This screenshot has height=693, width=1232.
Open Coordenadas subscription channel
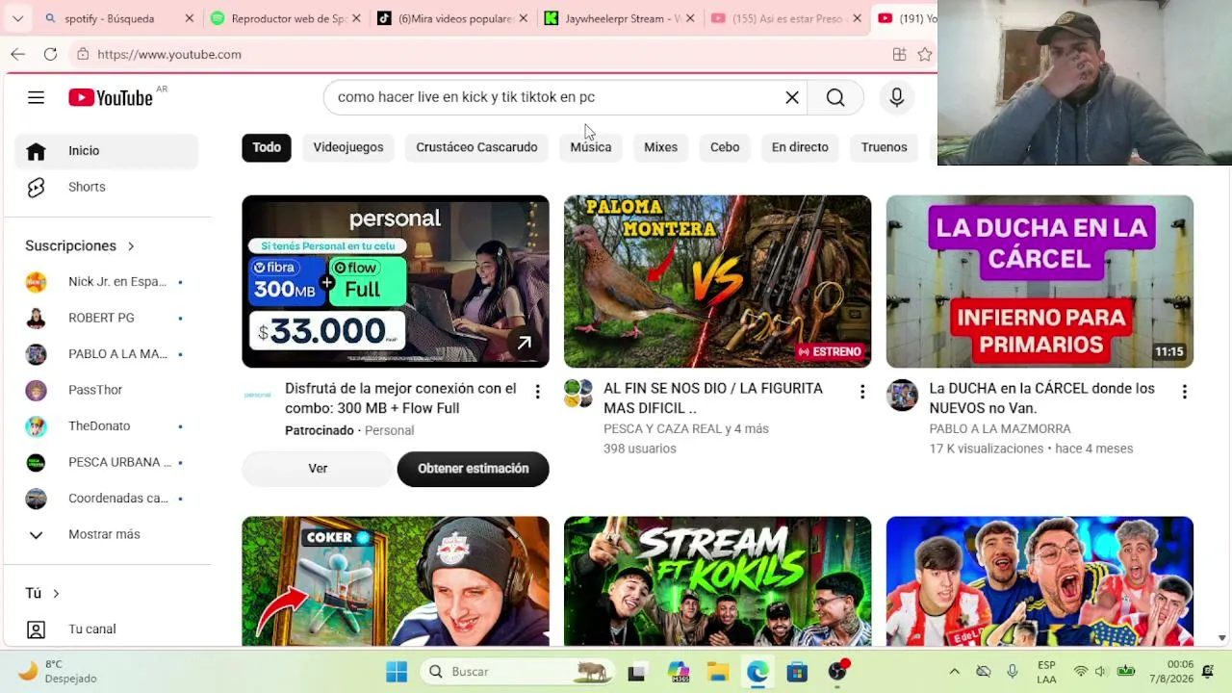point(106,499)
